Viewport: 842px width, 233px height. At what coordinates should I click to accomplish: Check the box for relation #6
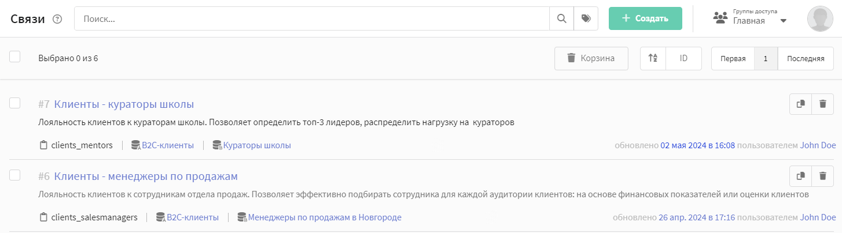point(15,175)
